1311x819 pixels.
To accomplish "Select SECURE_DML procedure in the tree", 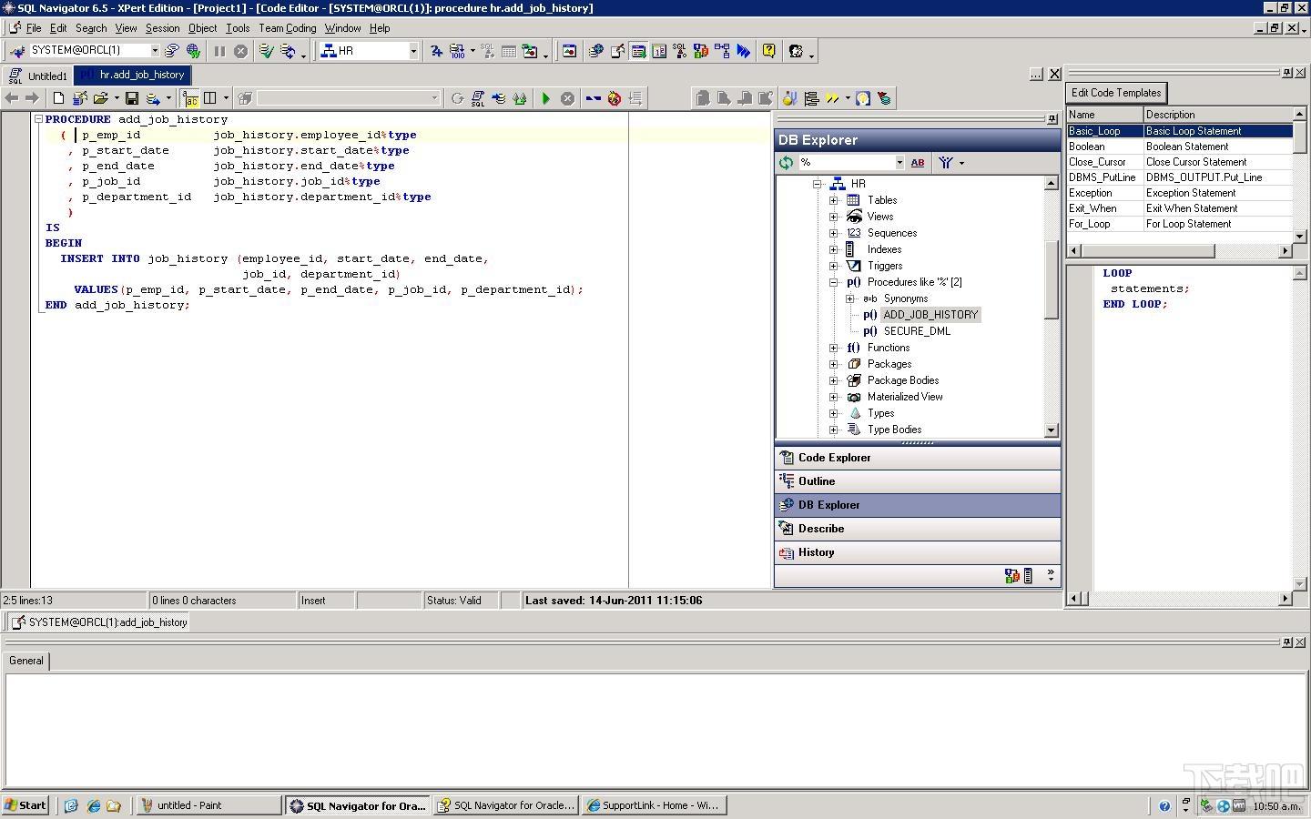I will click(x=917, y=331).
